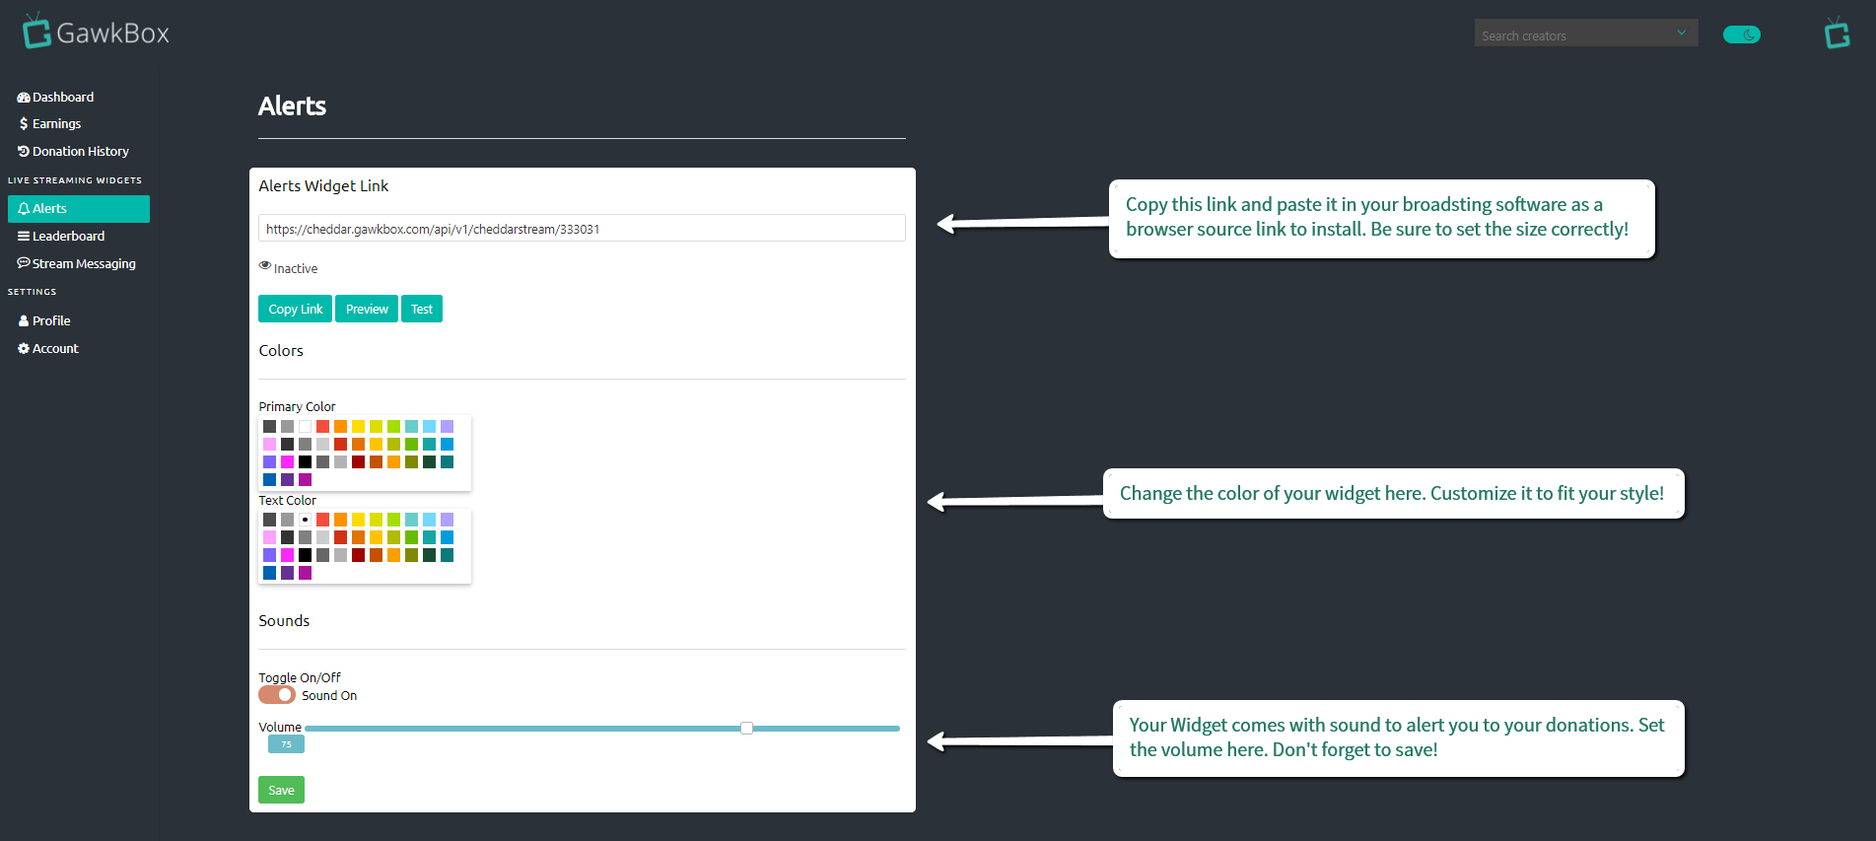Click the Dashboard gauge icon in the sidebar
The height and width of the screenshot is (841, 1876).
(24, 98)
